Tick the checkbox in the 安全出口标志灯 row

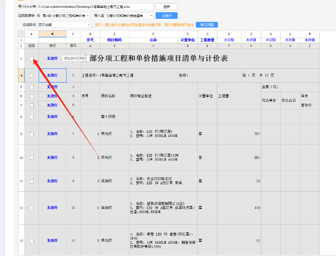point(31,181)
